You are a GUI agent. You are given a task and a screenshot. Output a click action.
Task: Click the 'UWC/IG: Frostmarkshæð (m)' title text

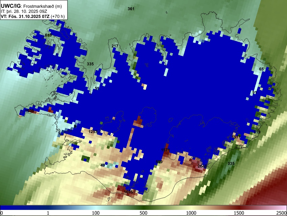(31, 6)
